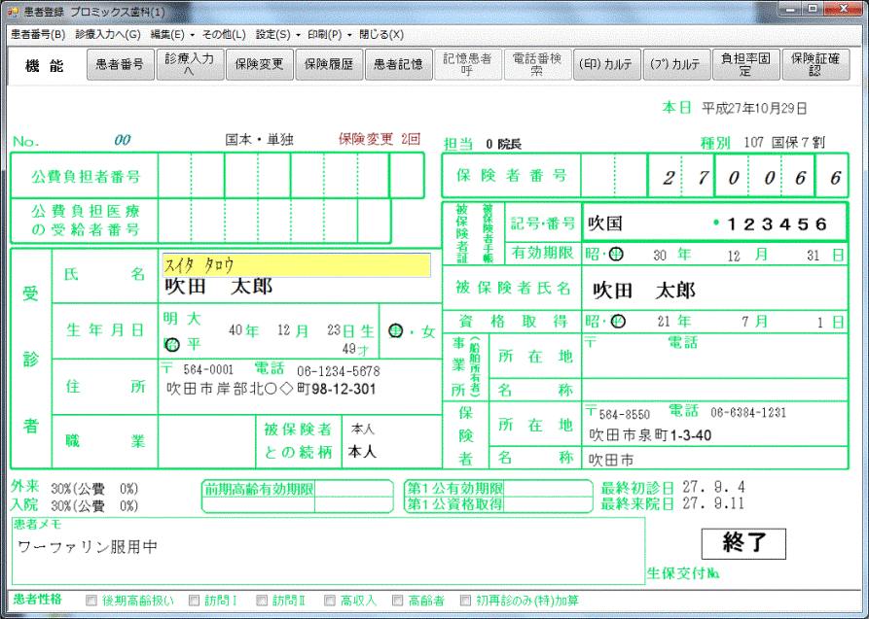Click the 最終初診日 value 27. 9. 4
The width and height of the screenshot is (869, 619).
click(x=714, y=487)
